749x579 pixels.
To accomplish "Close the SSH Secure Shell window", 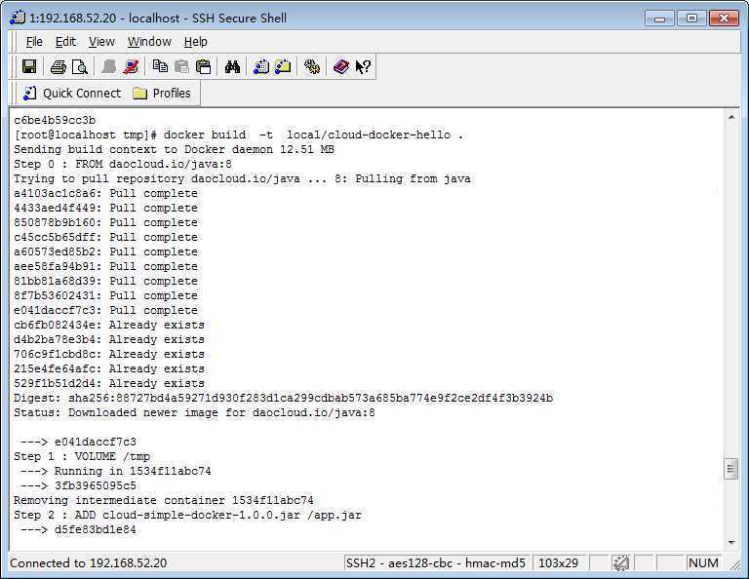I will pos(724,19).
